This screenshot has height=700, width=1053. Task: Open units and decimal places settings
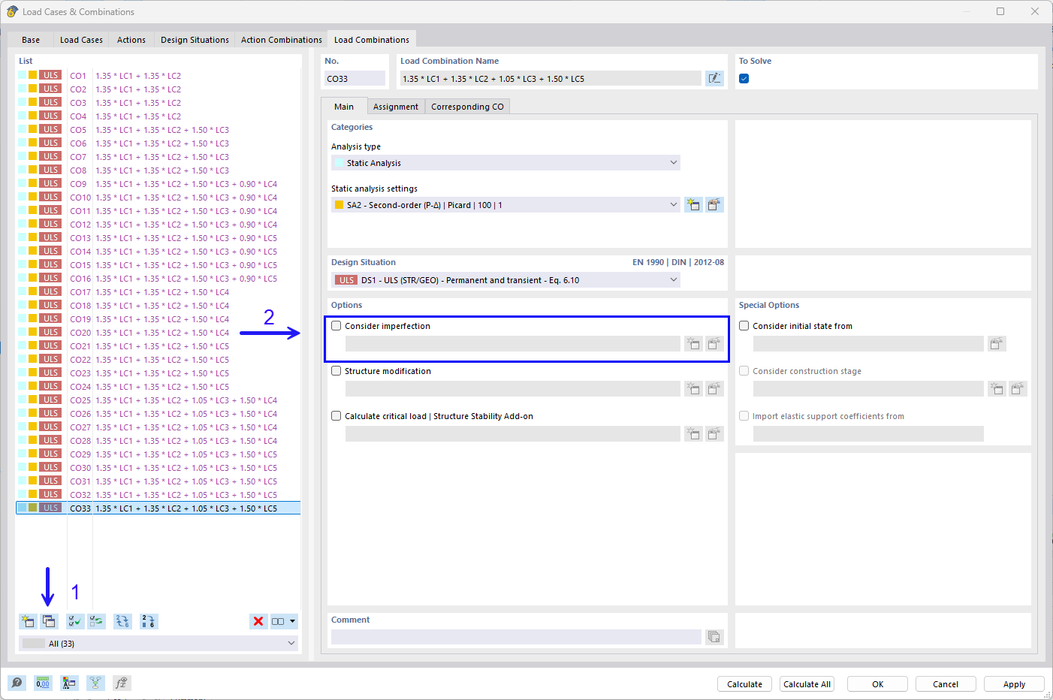click(43, 683)
